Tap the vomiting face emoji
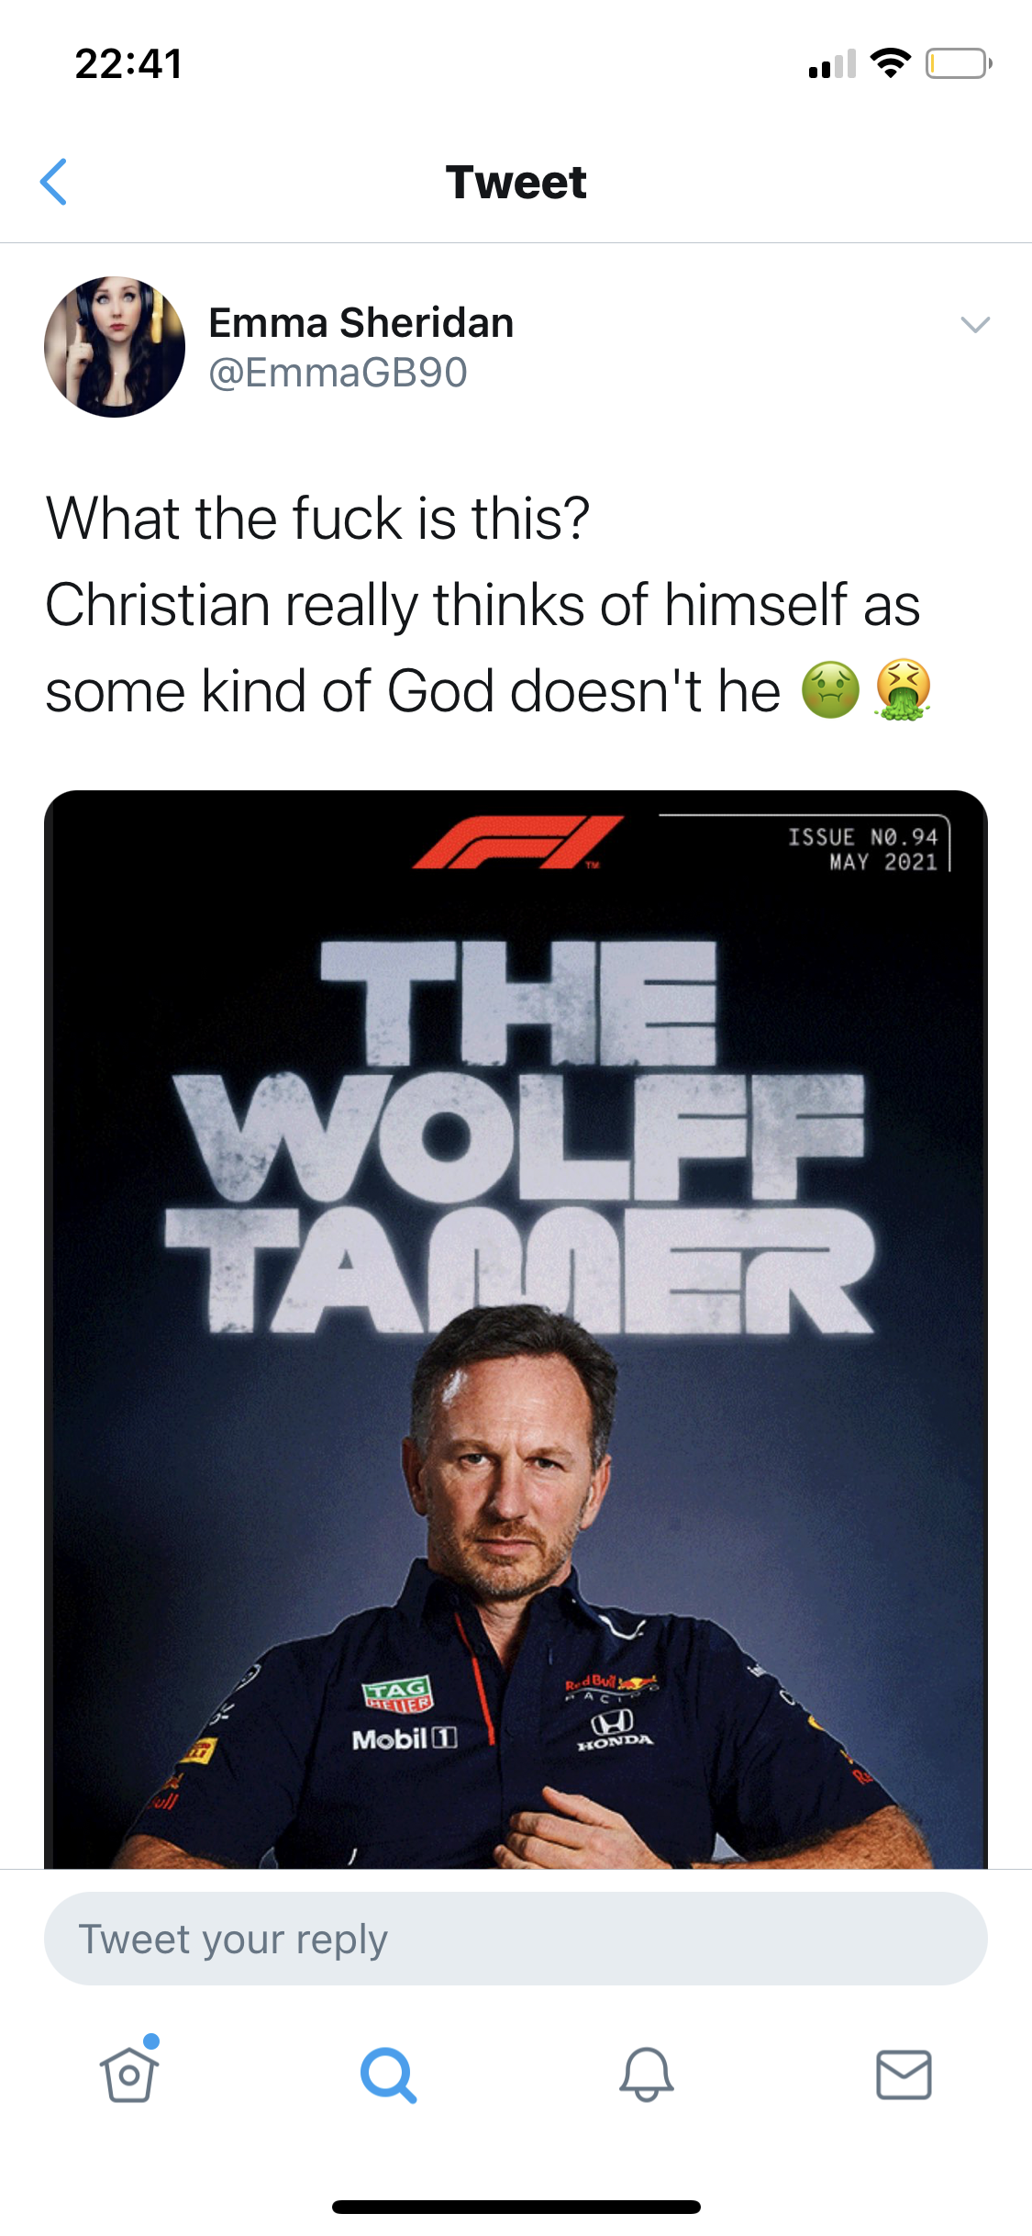This screenshot has height=2236, width=1032. pos(904,690)
